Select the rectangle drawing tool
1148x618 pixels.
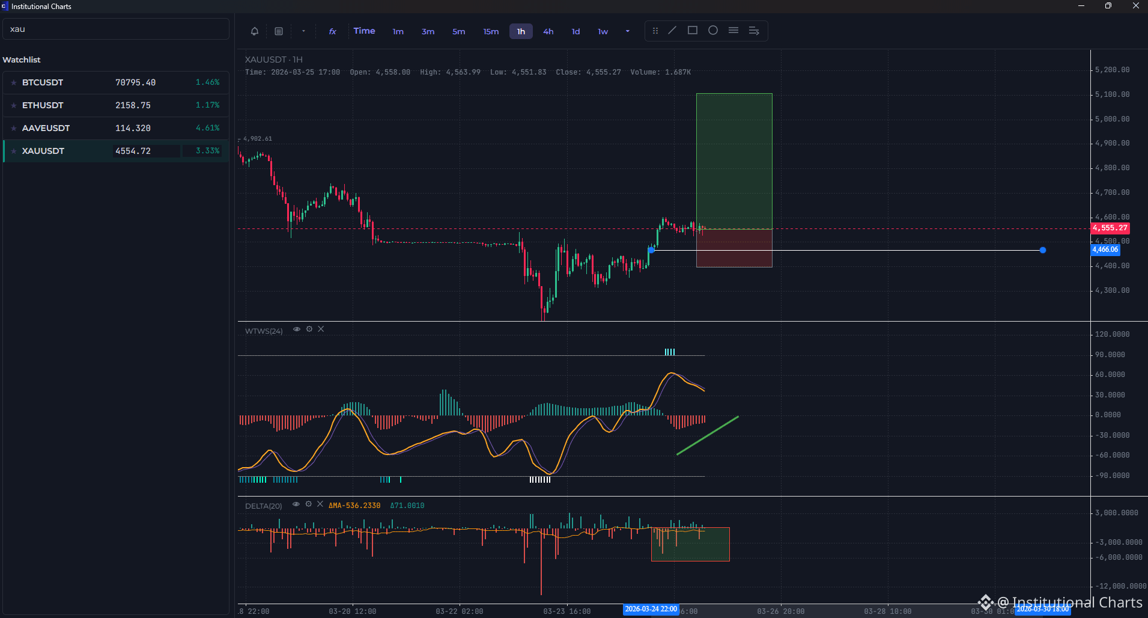[693, 31]
